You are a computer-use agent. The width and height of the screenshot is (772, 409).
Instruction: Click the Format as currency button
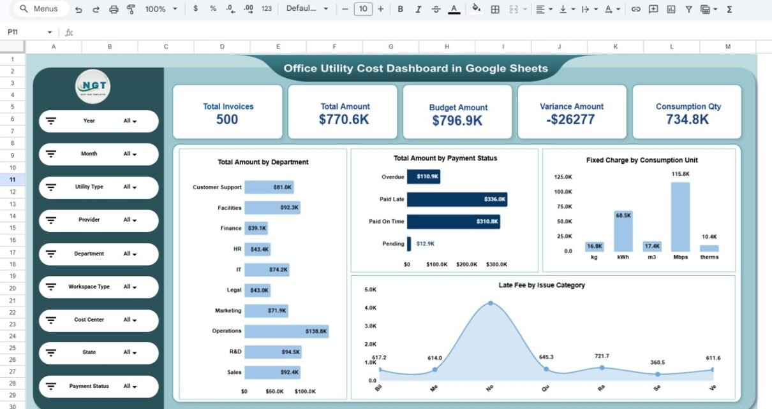tap(195, 9)
